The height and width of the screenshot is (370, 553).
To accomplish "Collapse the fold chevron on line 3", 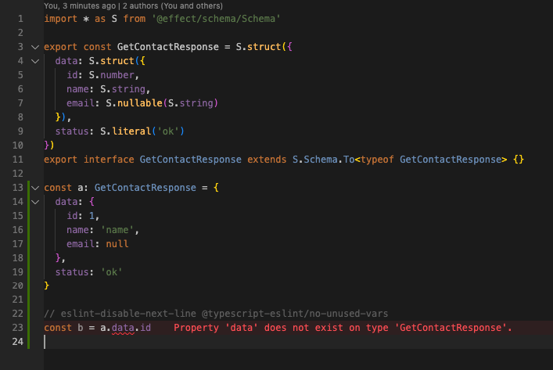I will click(x=35, y=47).
